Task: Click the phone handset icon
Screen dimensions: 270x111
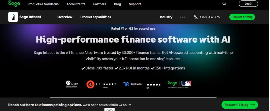Action: (x=196, y=17)
